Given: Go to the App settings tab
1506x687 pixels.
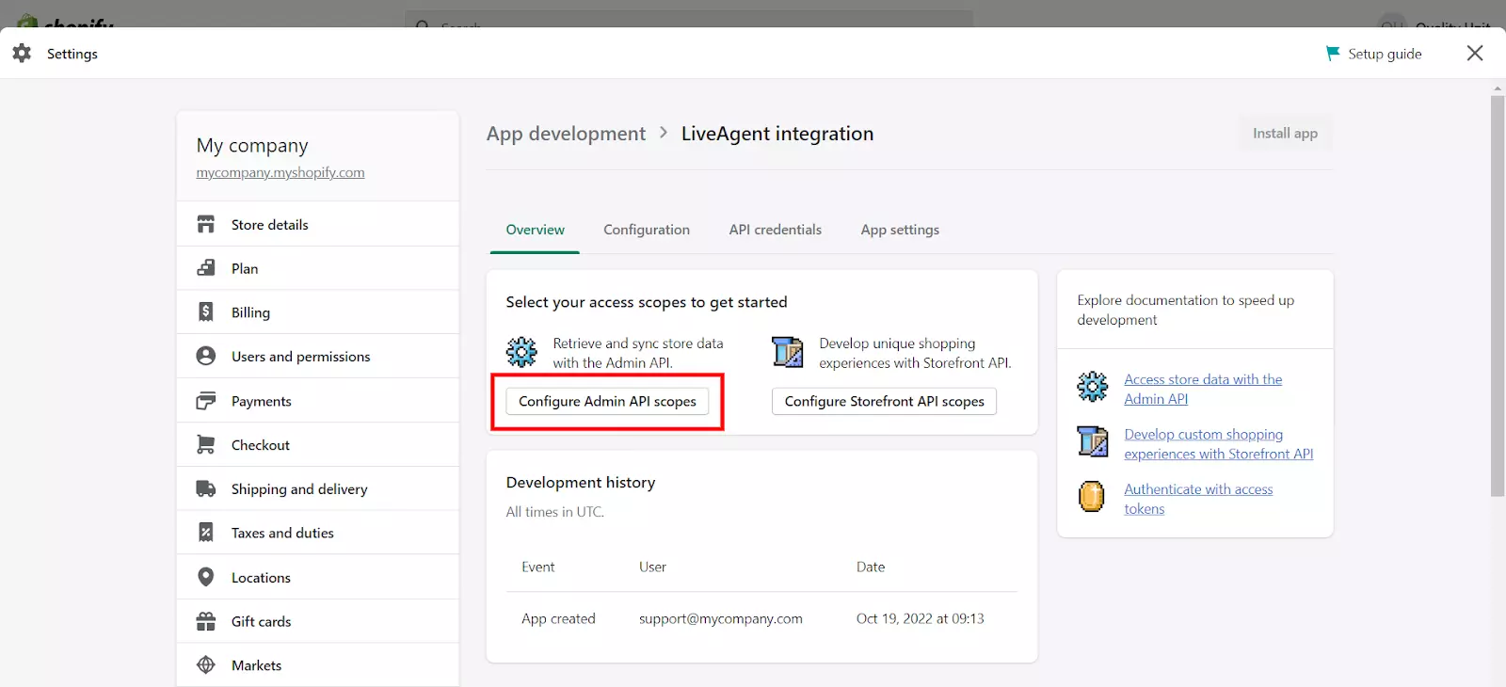Looking at the screenshot, I should tap(900, 230).
